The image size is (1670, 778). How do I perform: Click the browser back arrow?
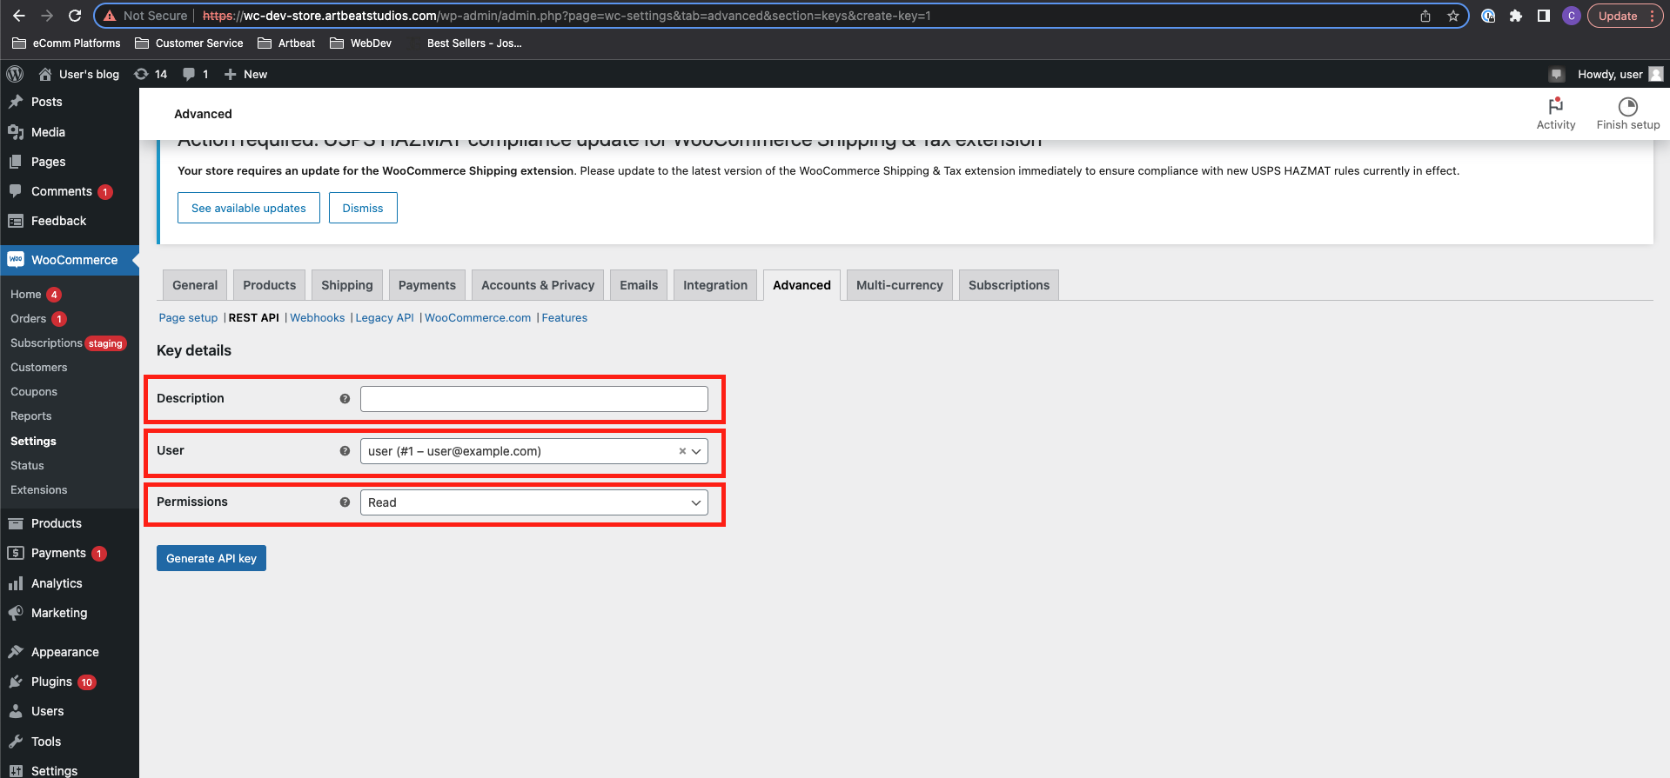point(19,16)
